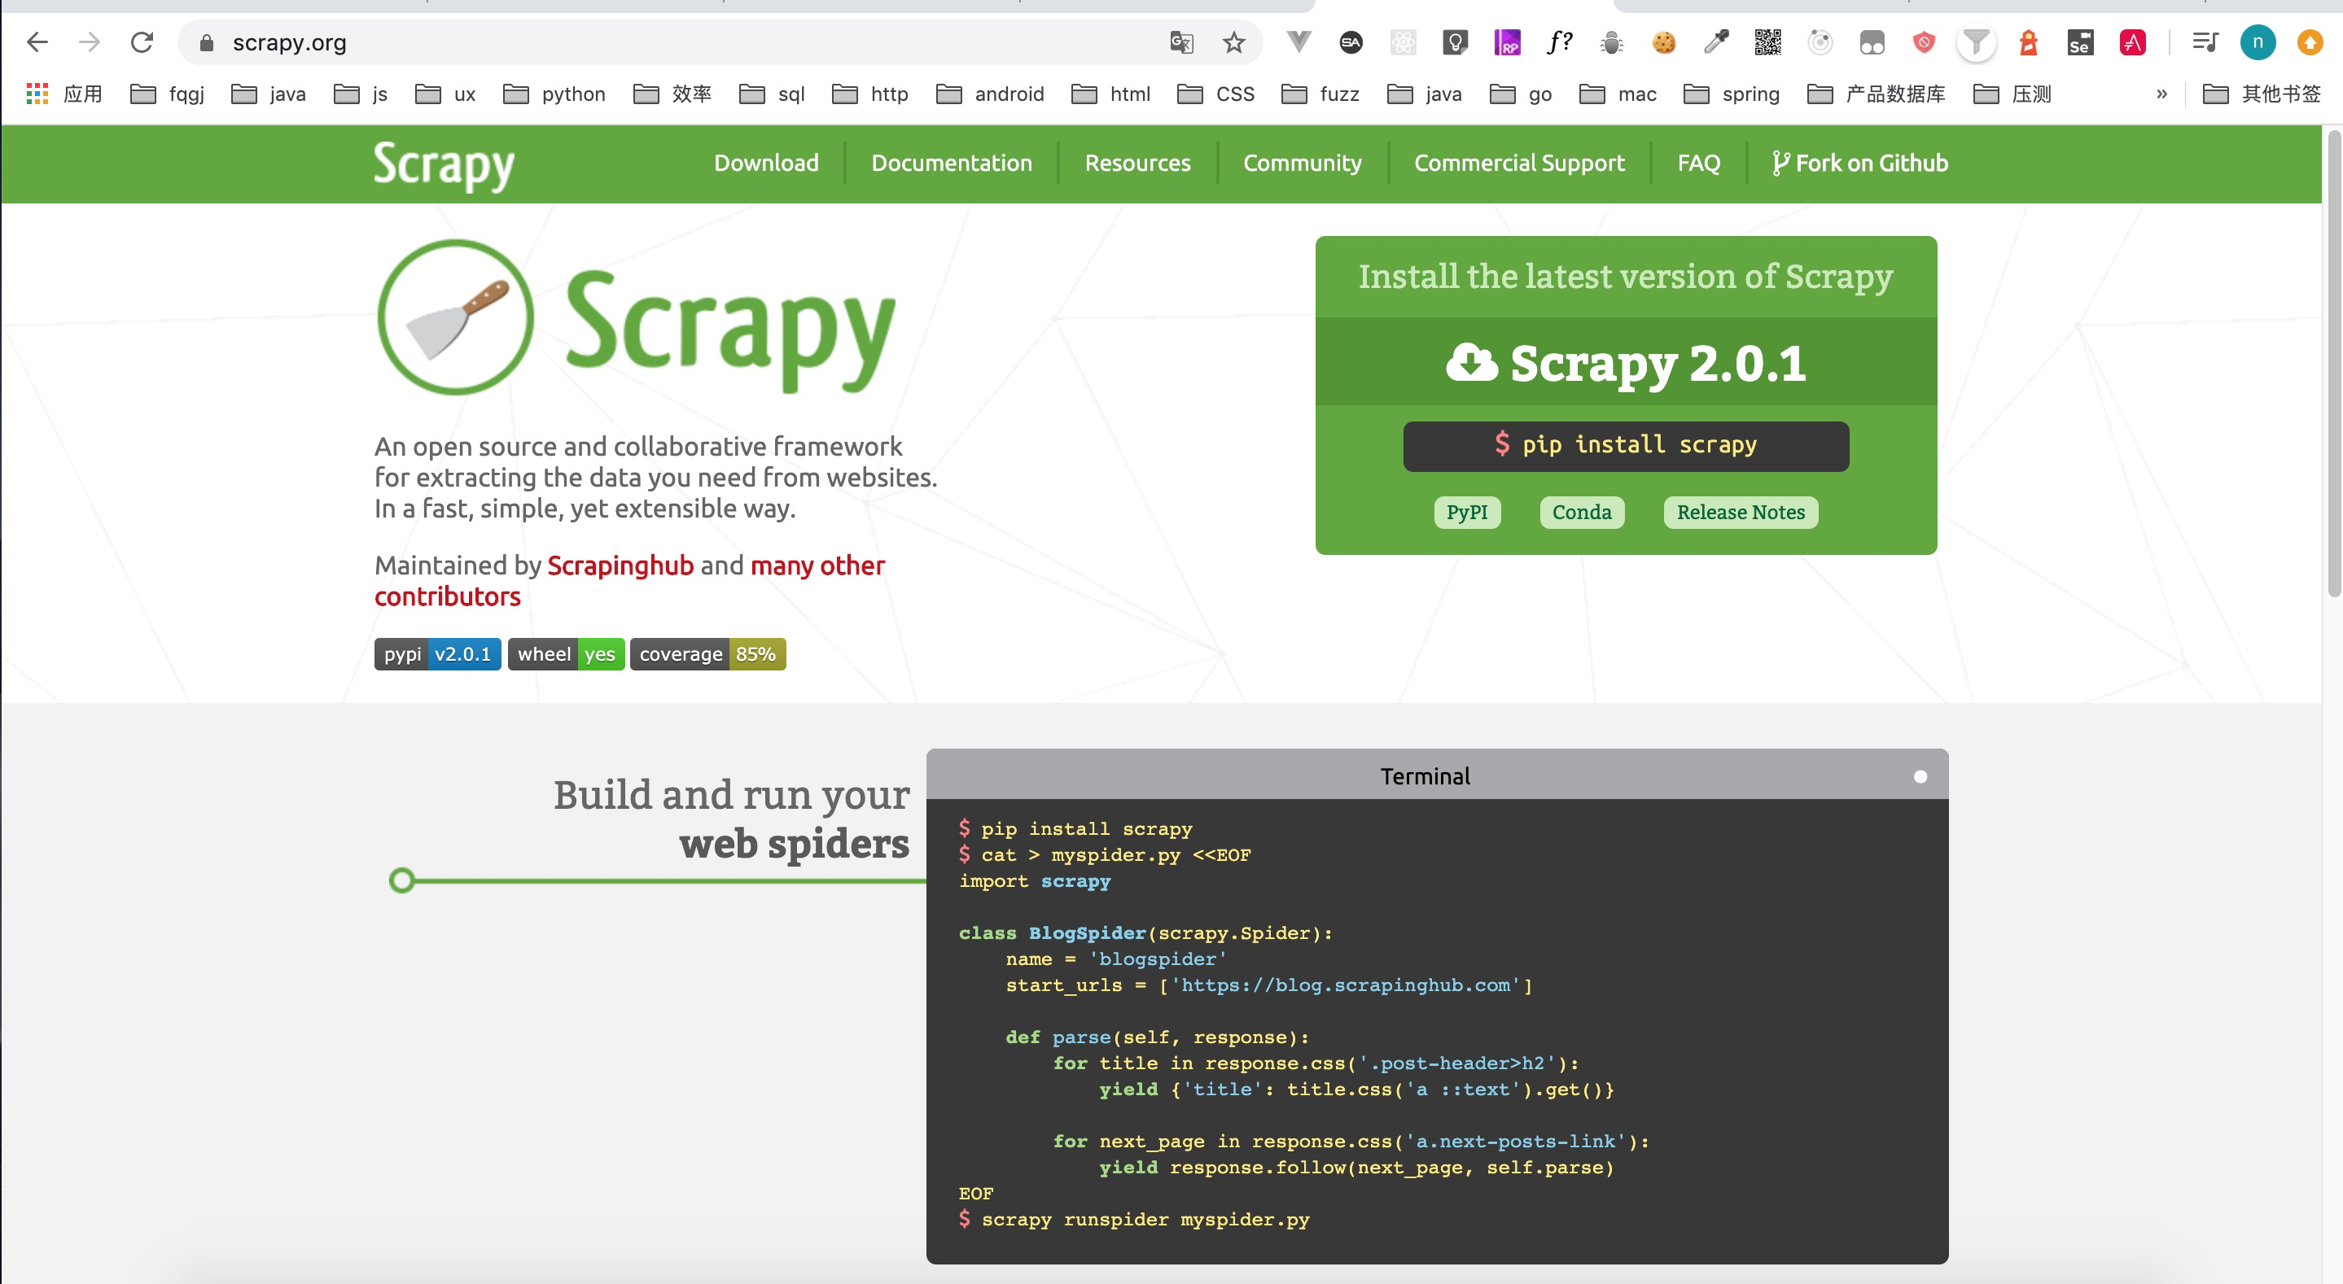
Task: Click the Vue devtools extension icon
Action: pyautogui.click(x=1299, y=43)
